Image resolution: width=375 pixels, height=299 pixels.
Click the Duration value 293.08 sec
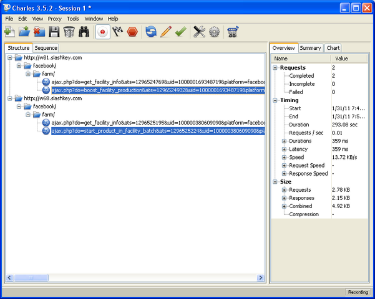click(344, 125)
